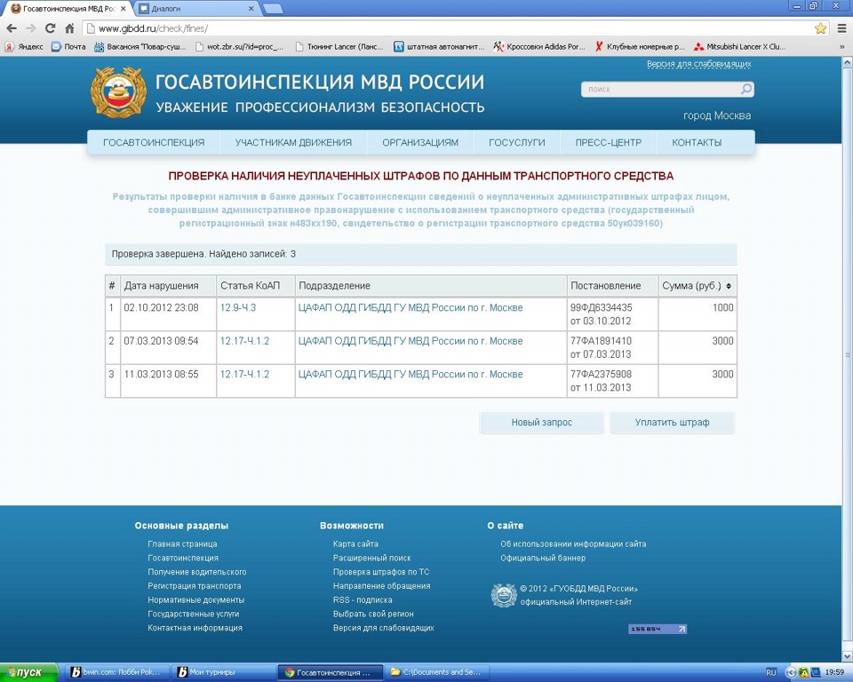
Task: Open the Chrome menu icon
Action: click(x=841, y=28)
